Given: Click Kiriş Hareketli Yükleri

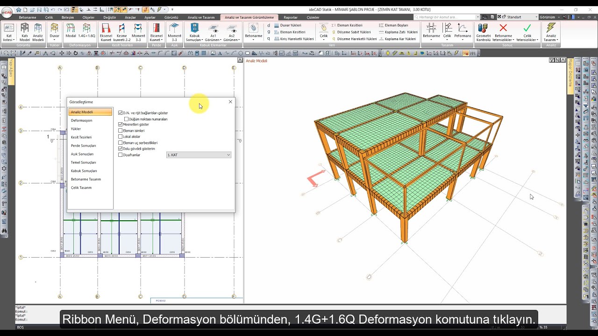Looking at the screenshot, I should click(294, 39).
